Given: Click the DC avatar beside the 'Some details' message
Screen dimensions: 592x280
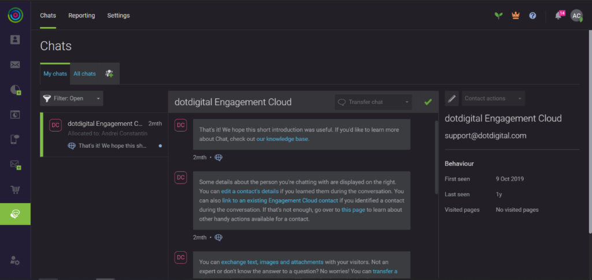Looking at the screenshot, I should click(x=181, y=177).
